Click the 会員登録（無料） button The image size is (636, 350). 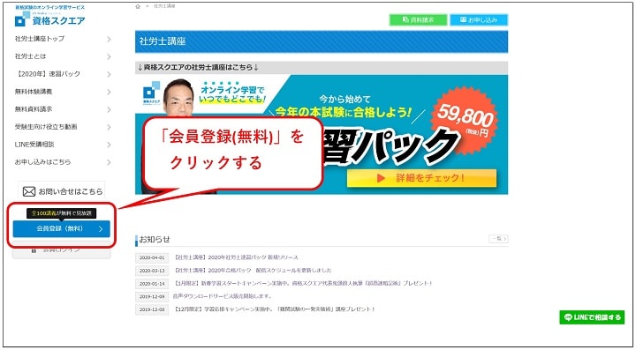(x=61, y=228)
